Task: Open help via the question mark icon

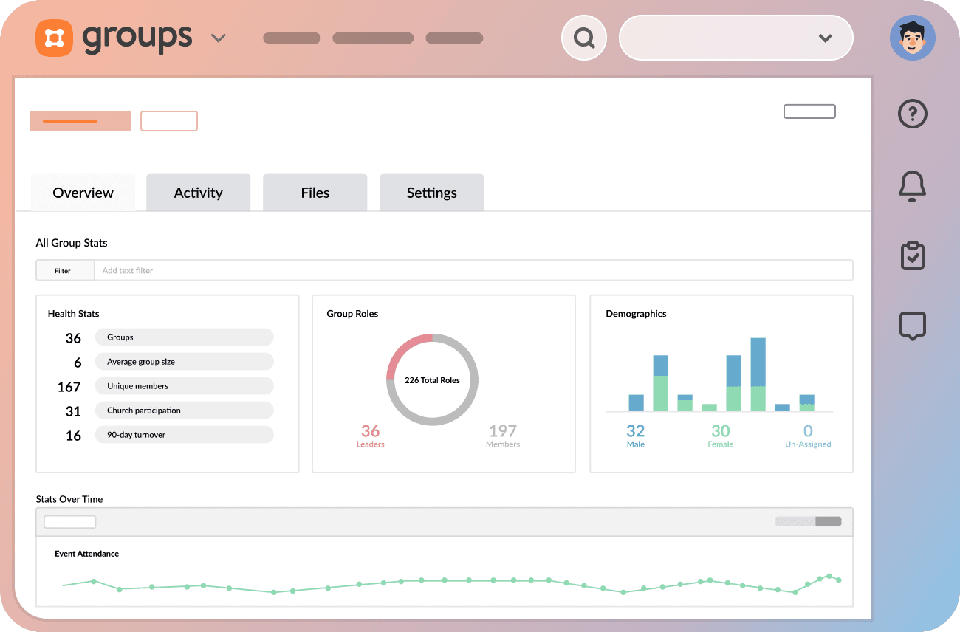Action: click(912, 114)
